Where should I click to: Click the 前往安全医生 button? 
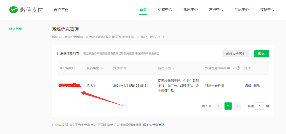pos(235,54)
